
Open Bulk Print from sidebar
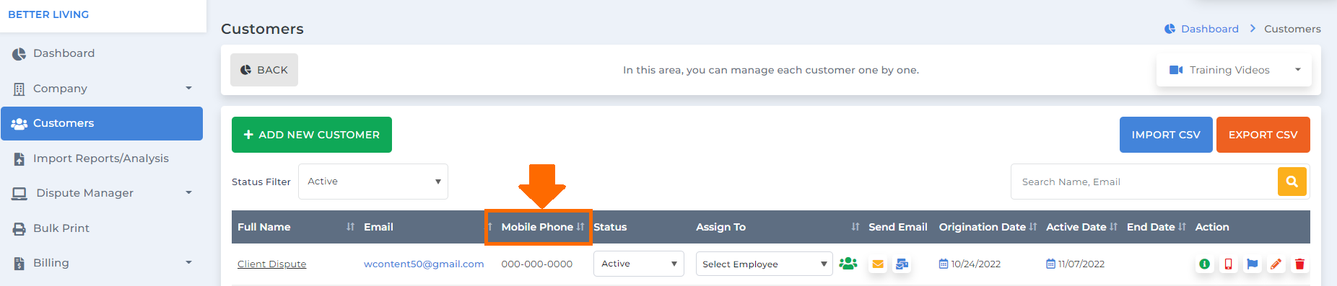pos(102,228)
